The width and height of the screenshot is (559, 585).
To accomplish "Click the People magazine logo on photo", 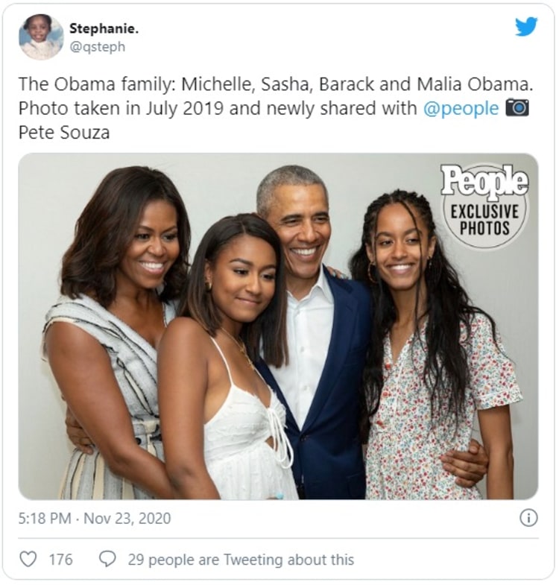I will [x=484, y=181].
